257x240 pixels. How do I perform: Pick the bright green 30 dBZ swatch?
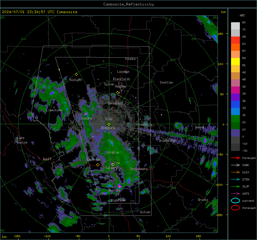pos(235,119)
